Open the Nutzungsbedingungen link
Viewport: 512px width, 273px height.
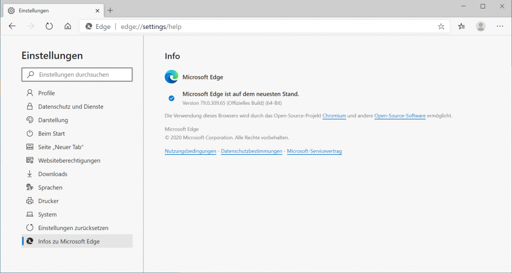point(190,151)
